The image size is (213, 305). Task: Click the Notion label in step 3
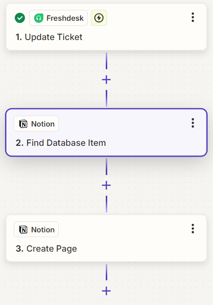43,230
